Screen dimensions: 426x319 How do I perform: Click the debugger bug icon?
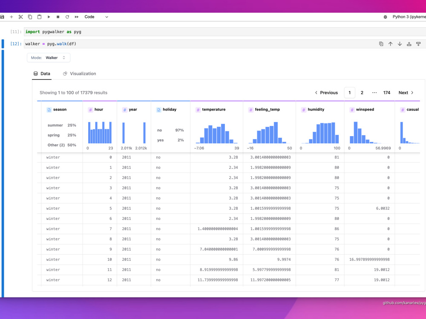385,17
